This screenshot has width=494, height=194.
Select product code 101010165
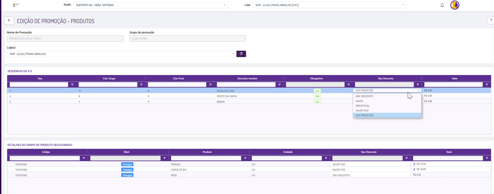point(21,175)
